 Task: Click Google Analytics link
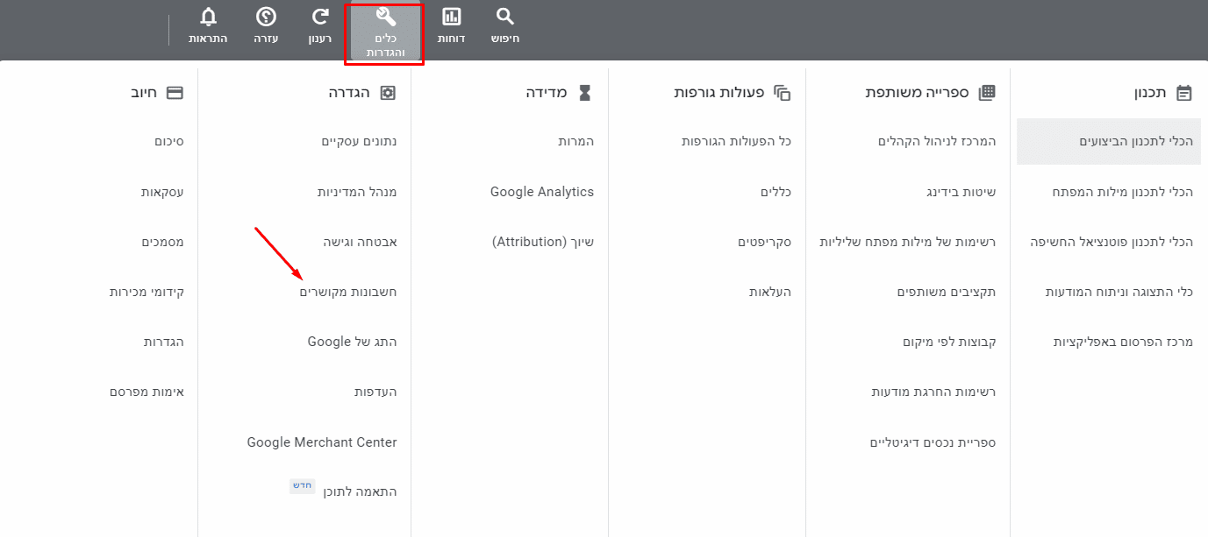[542, 192]
